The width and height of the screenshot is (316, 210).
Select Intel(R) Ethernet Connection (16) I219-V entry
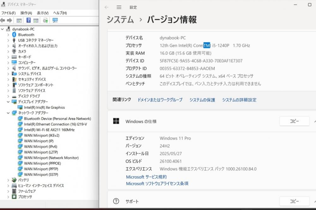(x=55, y=124)
